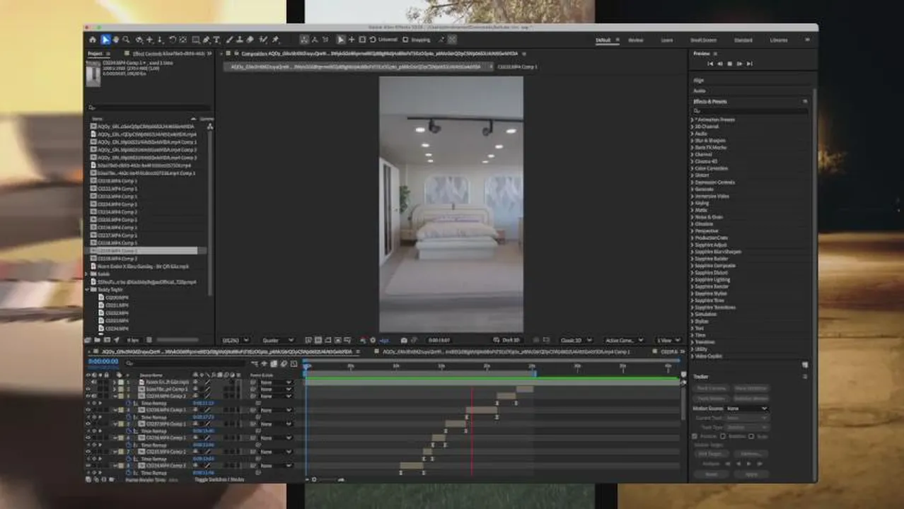Open the Motion Source dropdown in Tracker
The image size is (904, 509).
coord(746,409)
